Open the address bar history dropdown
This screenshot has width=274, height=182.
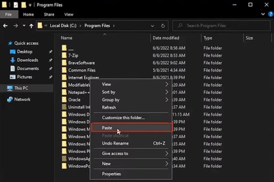(154, 26)
